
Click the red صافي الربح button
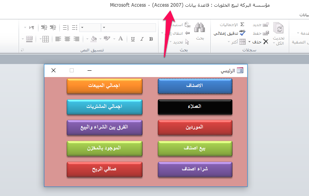coord(105,170)
